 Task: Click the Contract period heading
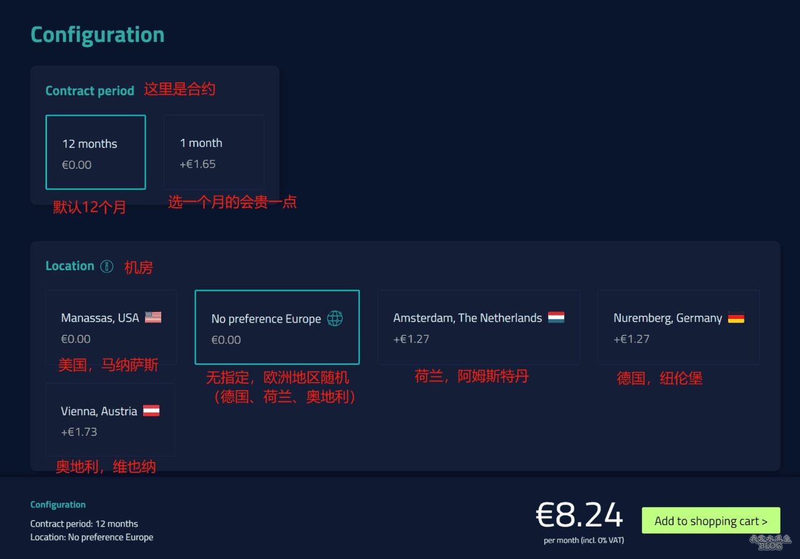[x=90, y=91]
